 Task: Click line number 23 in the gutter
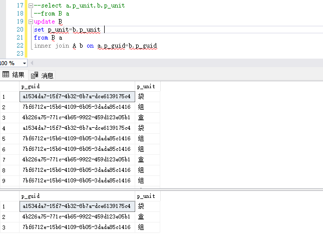coord(20,54)
